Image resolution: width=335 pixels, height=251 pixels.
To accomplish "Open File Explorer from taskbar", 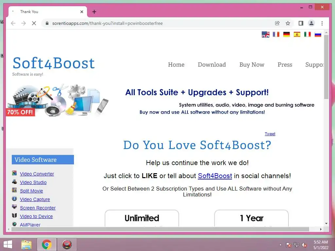I will tap(26, 244).
